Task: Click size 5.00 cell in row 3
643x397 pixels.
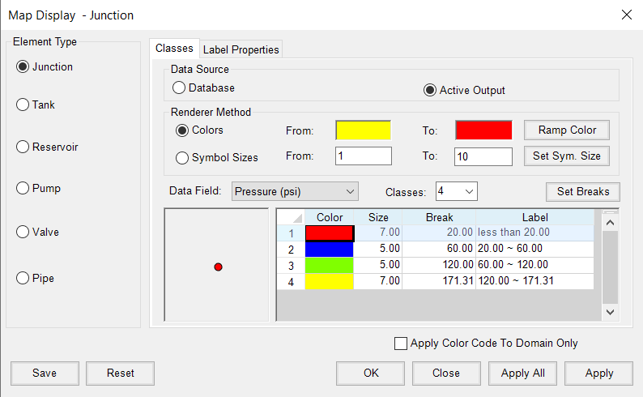Action: click(378, 265)
